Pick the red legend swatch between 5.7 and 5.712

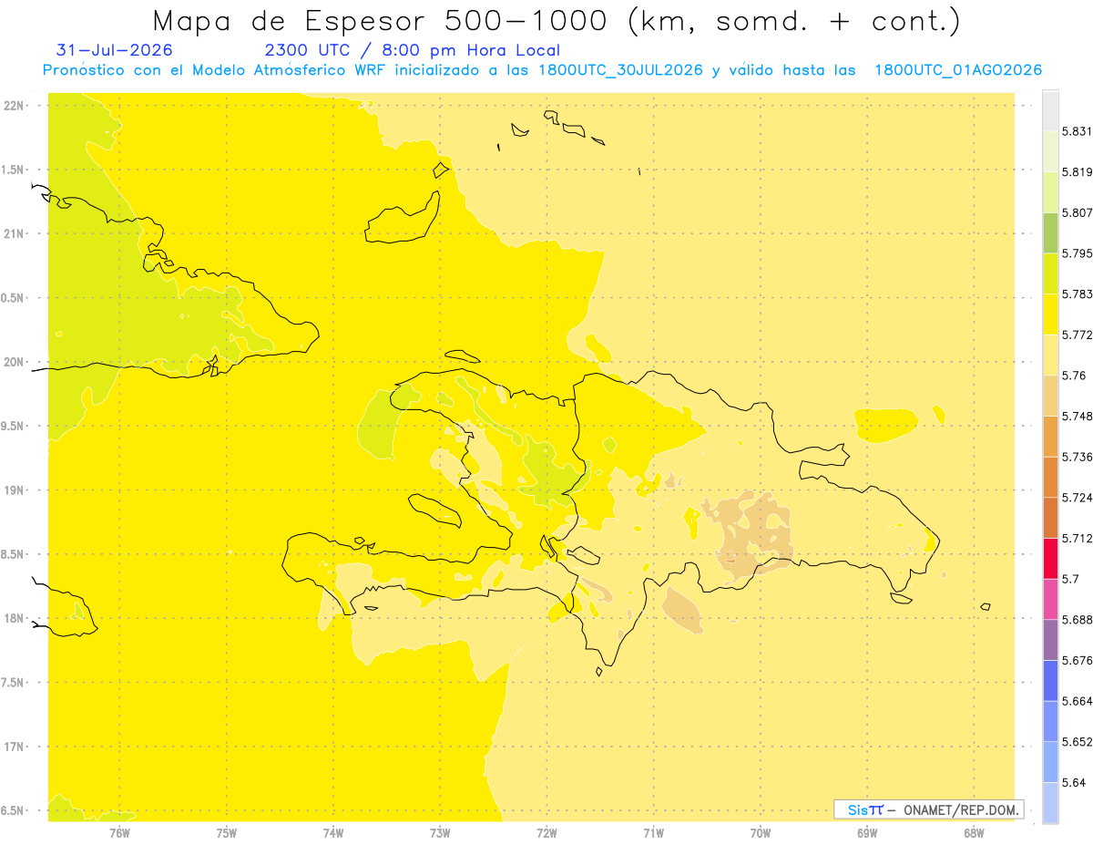coord(1050,559)
